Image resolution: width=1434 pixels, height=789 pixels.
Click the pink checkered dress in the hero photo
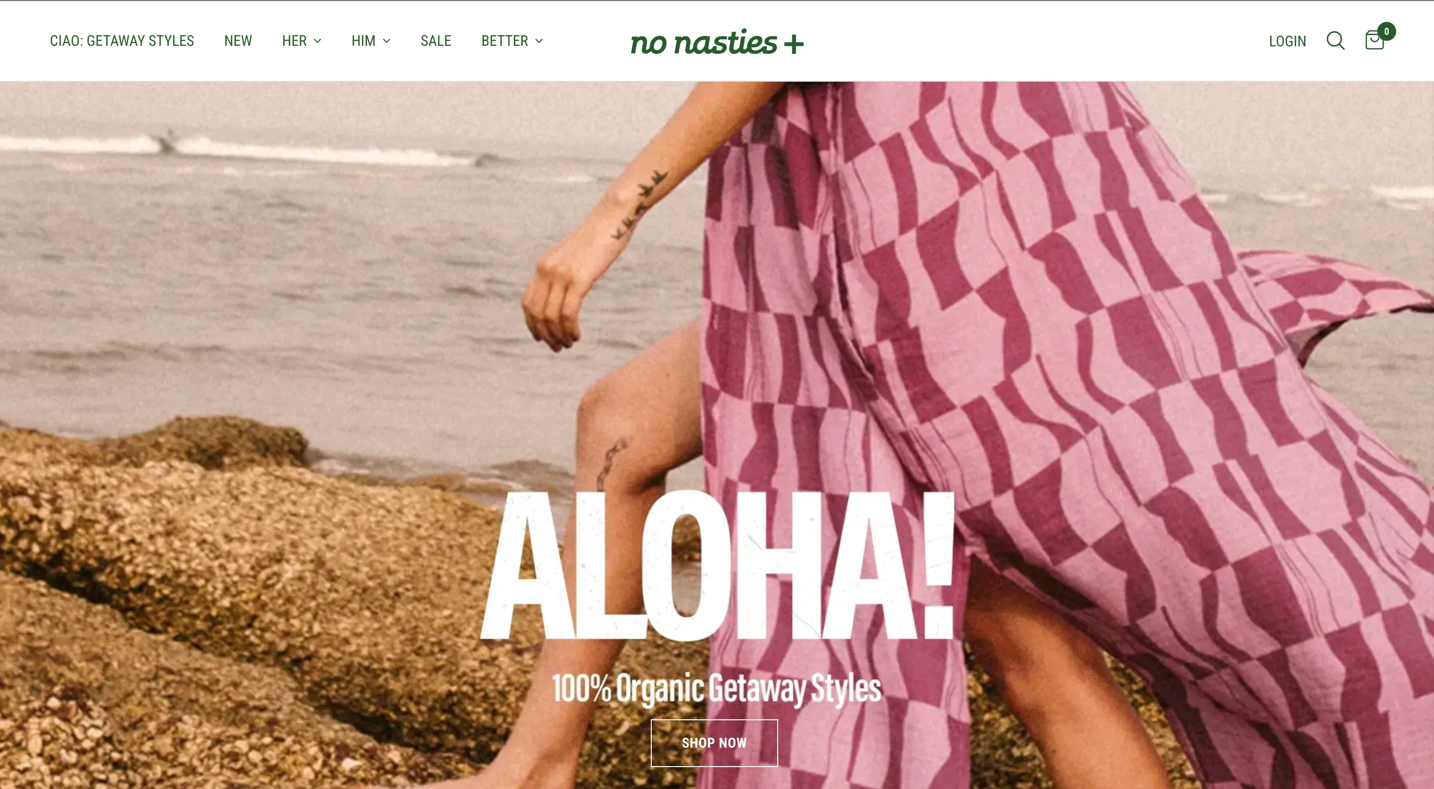pos(1058,390)
